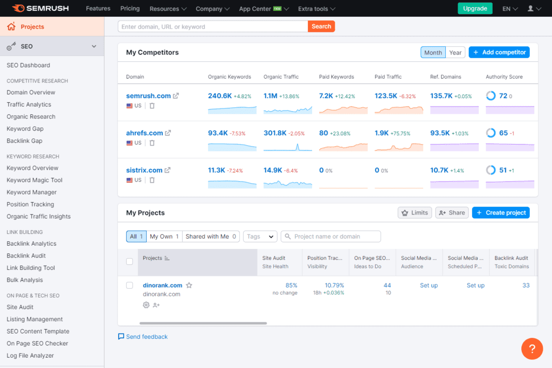This screenshot has width=552, height=368.
Task: Open the dinorank.com project link
Action: (x=163, y=286)
